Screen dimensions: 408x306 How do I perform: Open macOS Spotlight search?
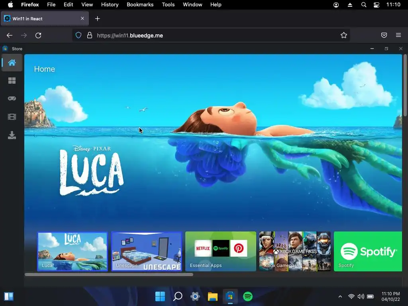pyautogui.click(x=364, y=5)
